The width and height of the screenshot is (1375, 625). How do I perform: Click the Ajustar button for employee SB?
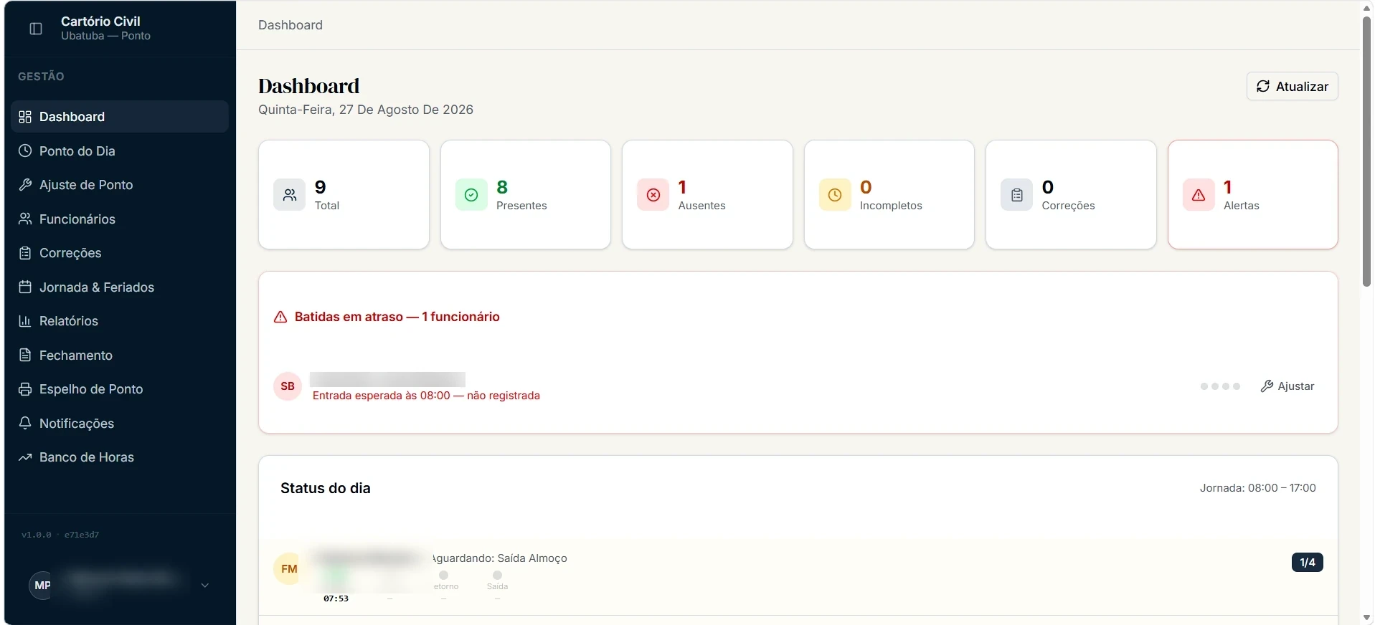1287,386
